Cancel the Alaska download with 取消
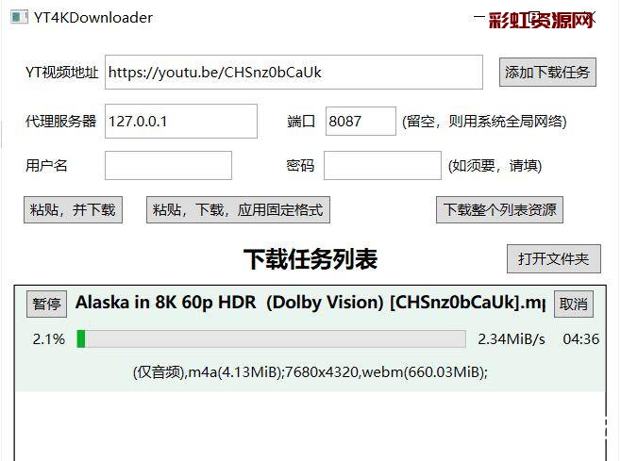Screen dimensions: 621x461 click(x=574, y=304)
